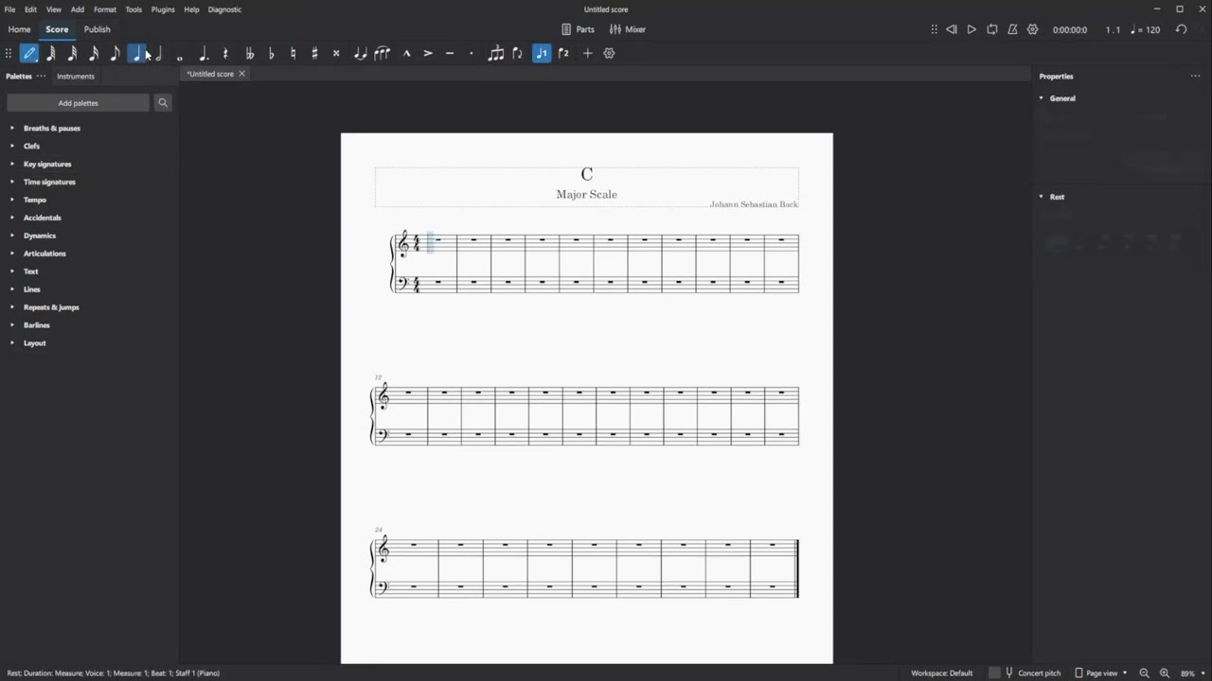Toggle note input pencil mode
1212x681 pixels.
29,54
